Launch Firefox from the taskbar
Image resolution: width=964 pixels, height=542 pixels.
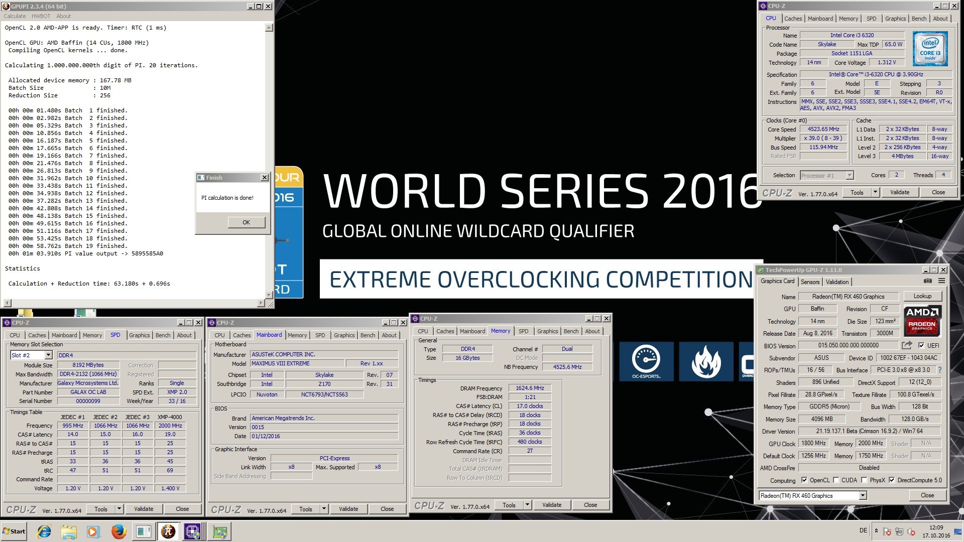click(118, 531)
